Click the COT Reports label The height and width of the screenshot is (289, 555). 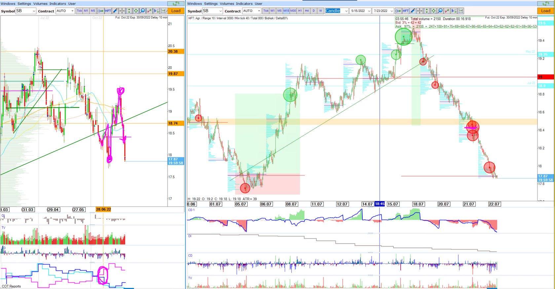[x=11, y=286]
